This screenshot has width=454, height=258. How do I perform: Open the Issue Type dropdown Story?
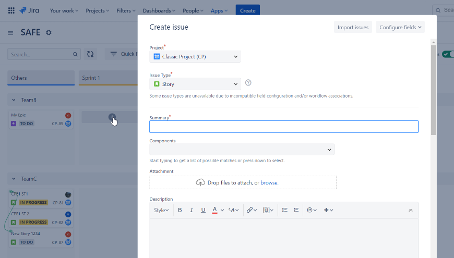coord(195,84)
